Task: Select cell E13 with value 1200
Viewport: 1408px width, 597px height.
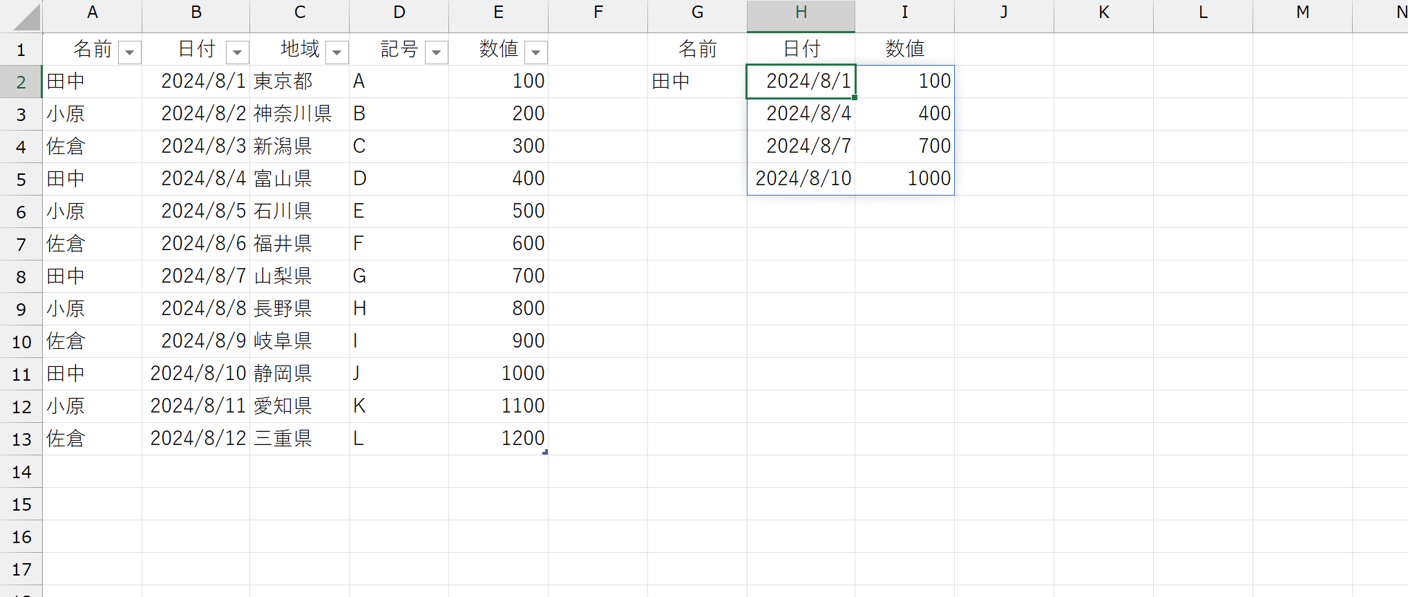Action: (x=498, y=439)
